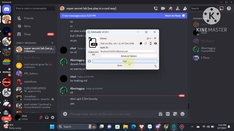Toggle hide sensitive info eye icon in Sideloadly

pyautogui.click(x=155, y=43)
